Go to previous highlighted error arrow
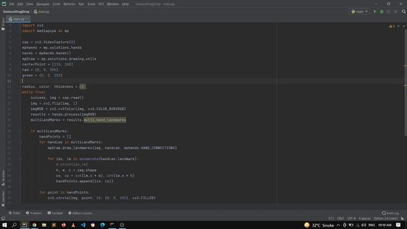This screenshot has width=407, height=229. (x=399, y=26)
